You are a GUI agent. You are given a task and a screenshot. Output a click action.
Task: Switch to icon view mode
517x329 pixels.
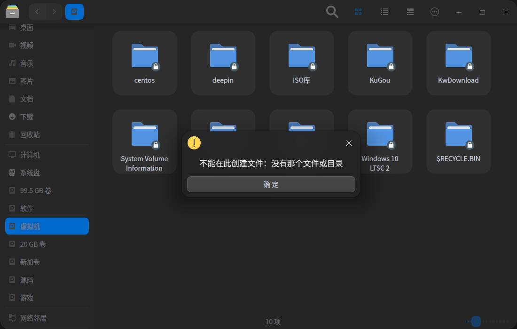[x=358, y=12]
